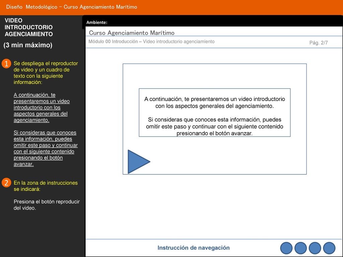343x257 pixels.
Task: Click the "Ambiente:" label
Action: tap(97, 22)
